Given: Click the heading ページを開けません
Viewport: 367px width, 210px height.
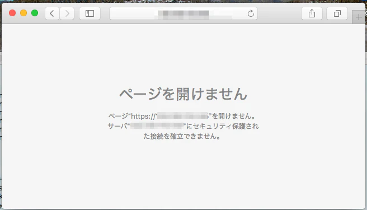Looking at the screenshot, I should (183, 94).
